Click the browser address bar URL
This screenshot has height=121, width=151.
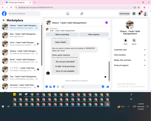[36, 8]
